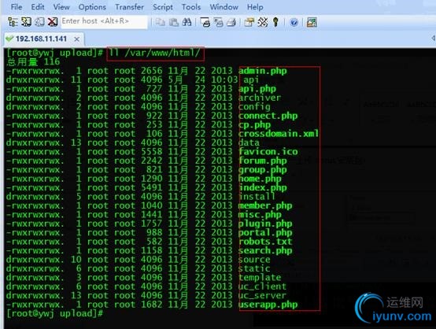Open the Transfer menu
The width and height of the screenshot is (436, 329).
(129, 7)
